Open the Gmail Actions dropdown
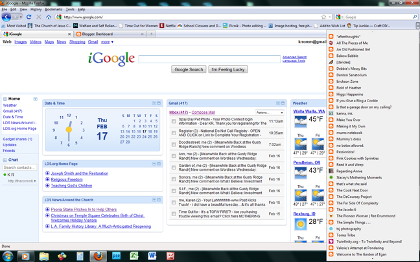This screenshot has width=420, height=262. click(270, 113)
